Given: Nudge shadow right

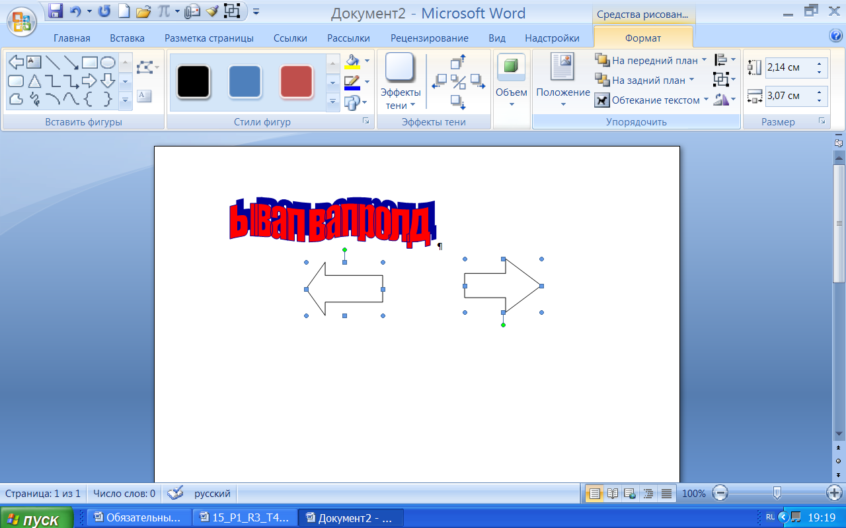Looking at the screenshot, I should 478,82.
